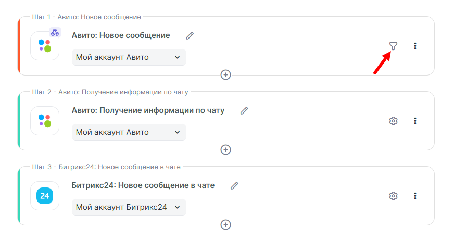Insert a step after Step 2
Viewport: 454px width, 251px height.
(225, 149)
